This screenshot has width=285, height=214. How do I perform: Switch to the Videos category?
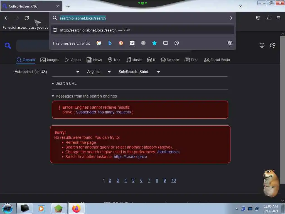[73, 60]
